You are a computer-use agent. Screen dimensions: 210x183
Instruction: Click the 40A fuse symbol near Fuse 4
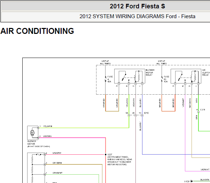pyautogui.click(x=106, y=79)
